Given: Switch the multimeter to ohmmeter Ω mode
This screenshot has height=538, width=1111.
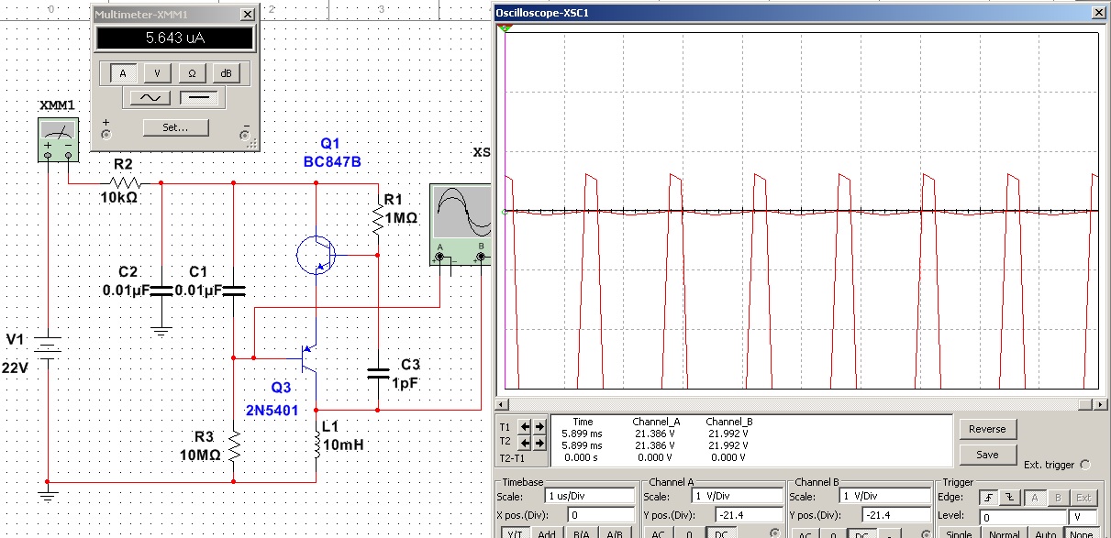Looking at the screenshot, I should (x=192, y=73).
